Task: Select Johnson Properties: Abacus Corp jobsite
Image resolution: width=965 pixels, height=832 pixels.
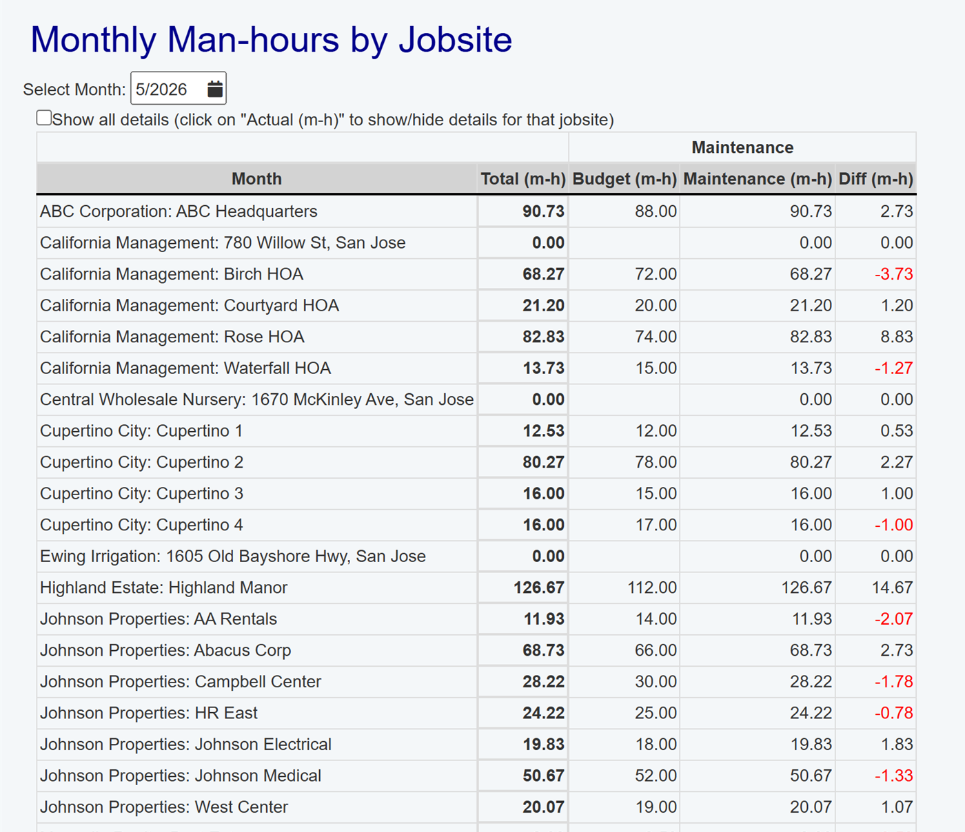Action: pyautogui.click(x=165, y=650)
